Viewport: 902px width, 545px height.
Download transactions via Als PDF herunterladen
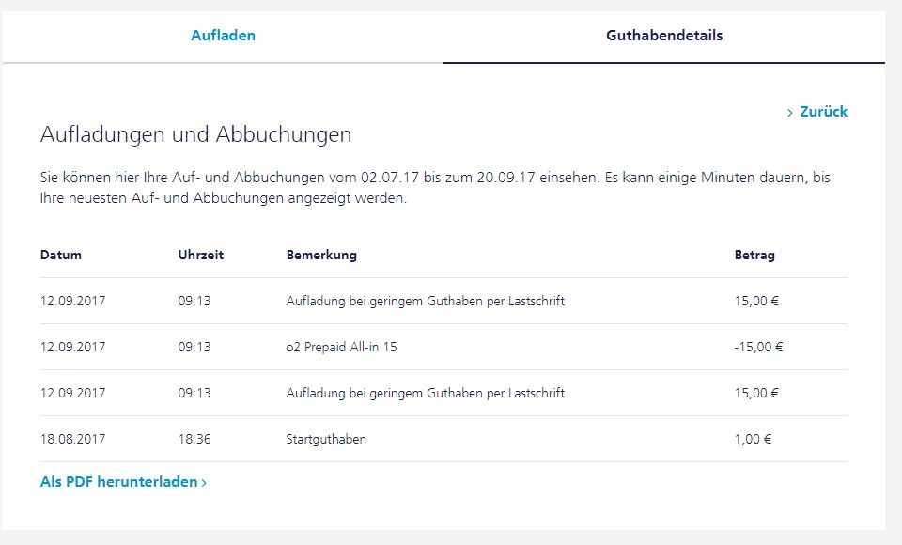[118, 482]
